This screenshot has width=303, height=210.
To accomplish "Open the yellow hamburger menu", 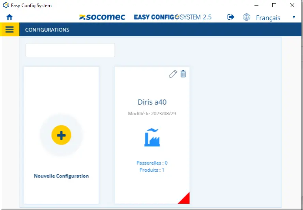I will click(x=9, y=29).
